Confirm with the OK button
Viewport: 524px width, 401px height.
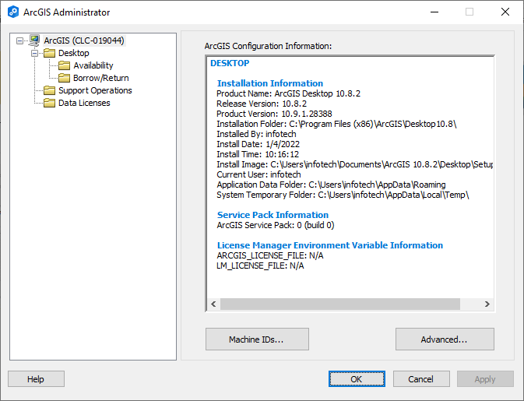357,379
